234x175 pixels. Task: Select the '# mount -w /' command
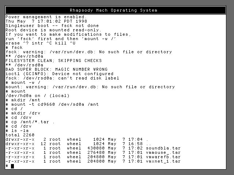[x=23, y=83]
